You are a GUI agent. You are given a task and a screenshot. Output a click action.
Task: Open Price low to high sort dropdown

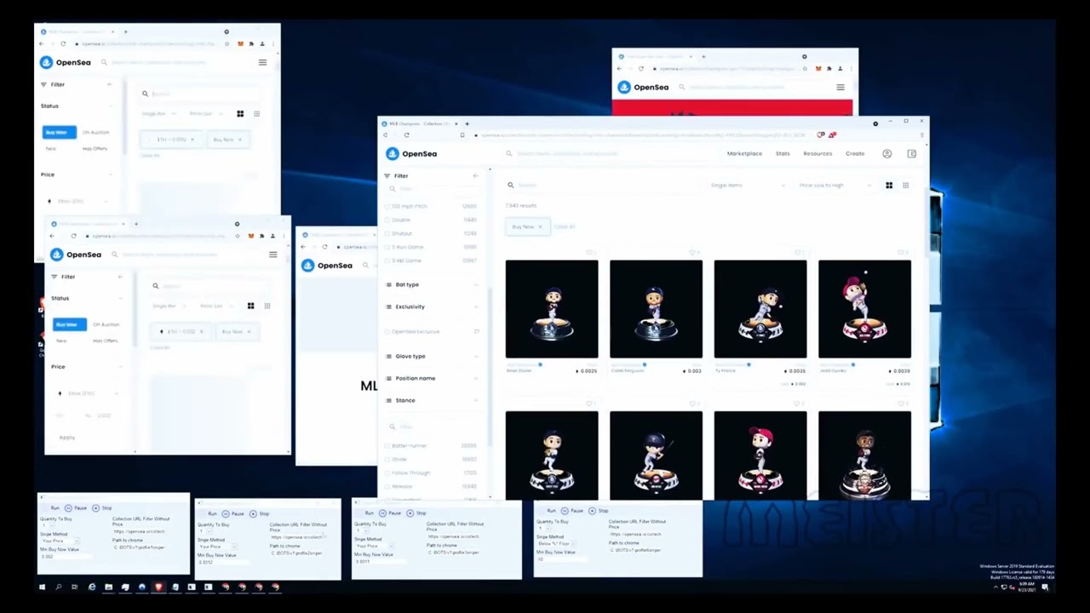pos(835,186)
